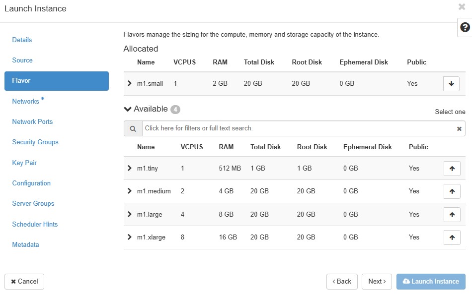Viewport: 472px width, 294px height.
Task: Allocate m1.xlarge flavor using up arrow
Action: [x=452, y=237]
